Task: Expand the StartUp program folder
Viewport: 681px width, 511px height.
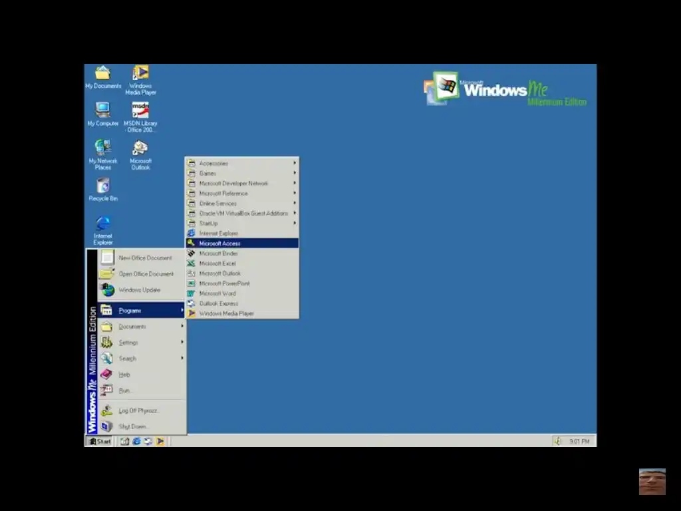Action: [242, 224]
